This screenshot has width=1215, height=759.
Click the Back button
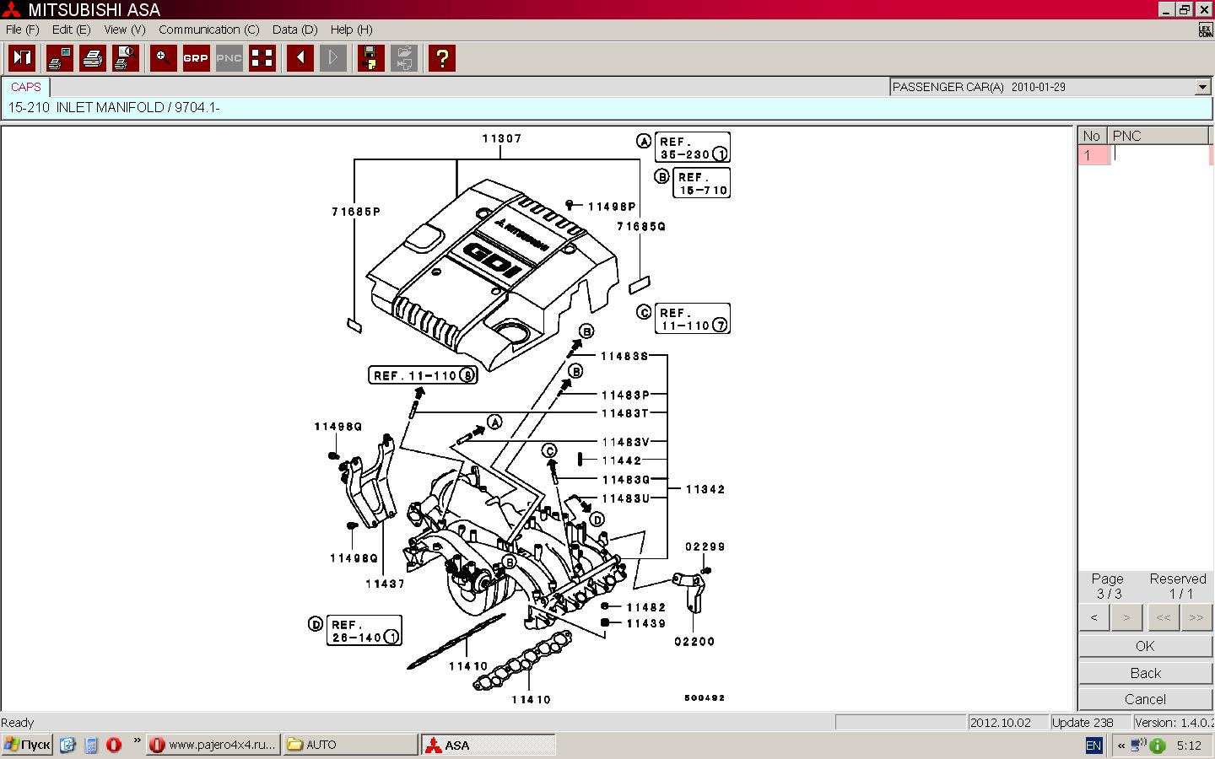click(1145, 673)
